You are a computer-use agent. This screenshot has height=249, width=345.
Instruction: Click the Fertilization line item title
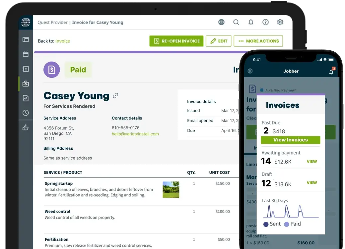point(56,239)
